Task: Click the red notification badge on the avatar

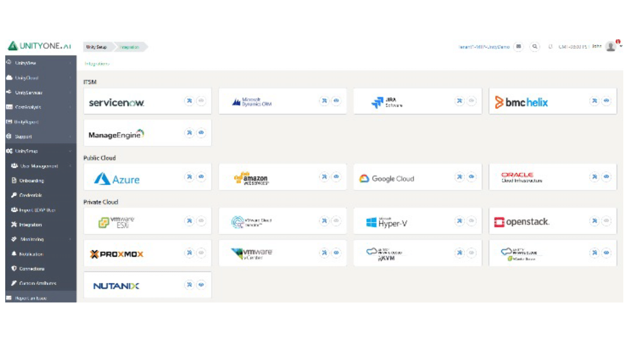Action: point(618,41)
